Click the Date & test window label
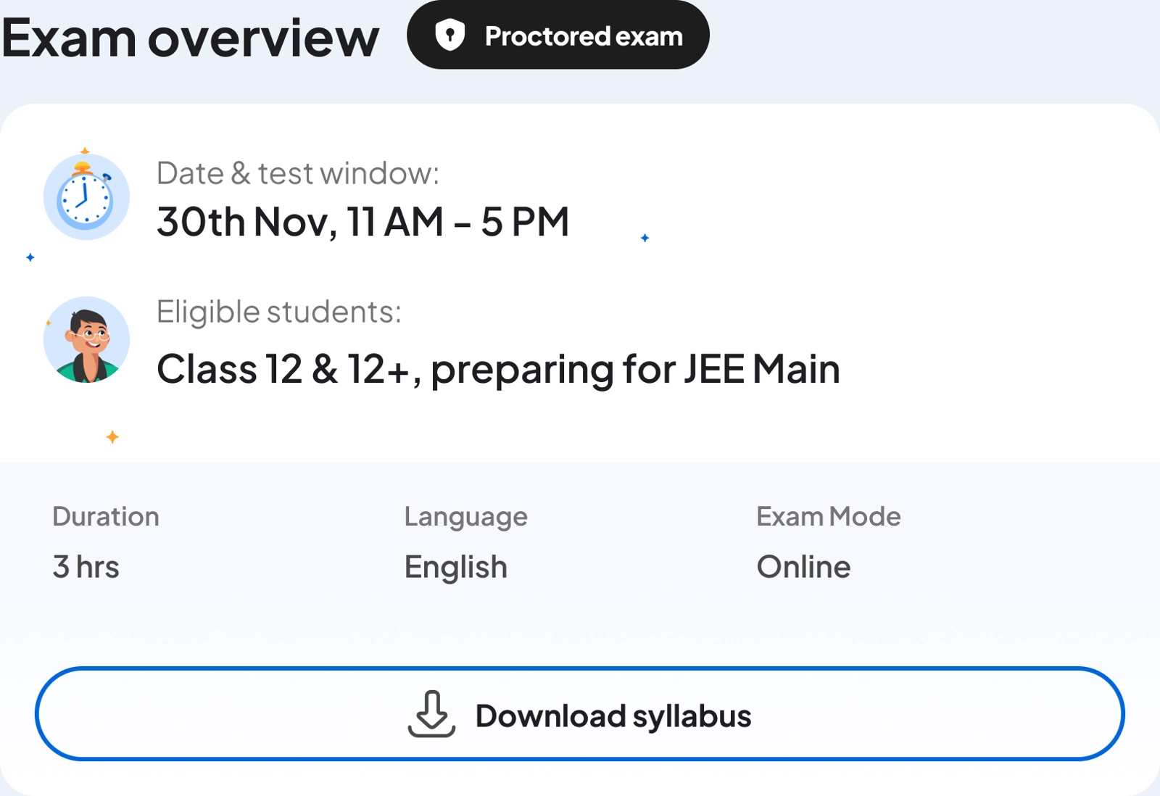1160x796 pixels. [x=298, y=174]
